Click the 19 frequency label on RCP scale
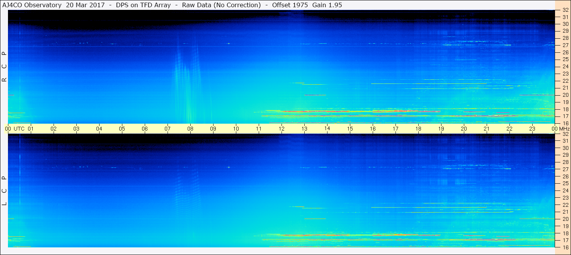Screen dimensions: 571x255 [x=565, y=102]
